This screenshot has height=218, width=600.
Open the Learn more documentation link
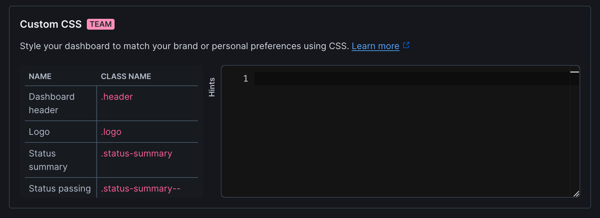point(375,46)
